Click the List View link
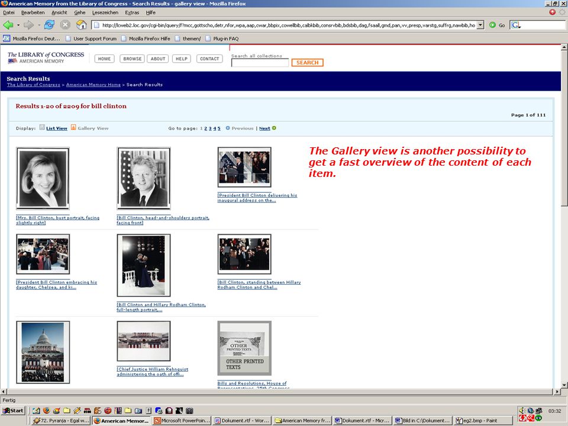Screen dimensions: 568x426 click(x=57, y=128)
